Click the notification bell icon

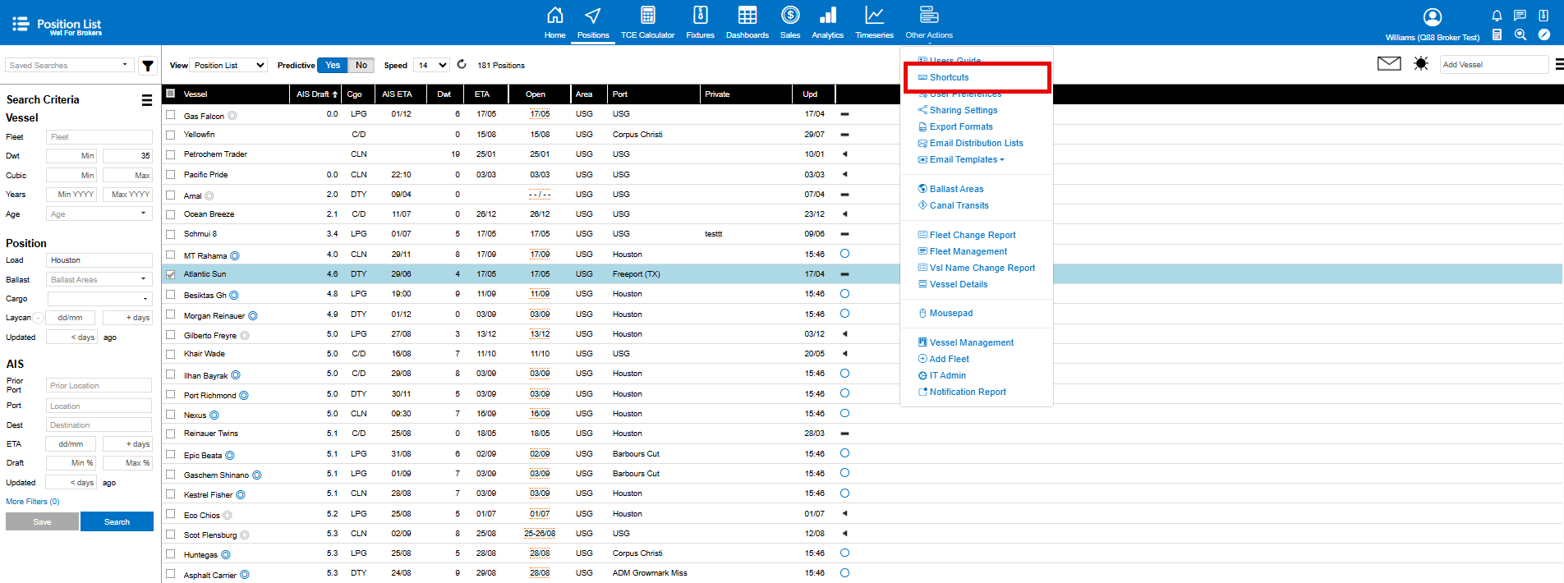pos(1497,16)
